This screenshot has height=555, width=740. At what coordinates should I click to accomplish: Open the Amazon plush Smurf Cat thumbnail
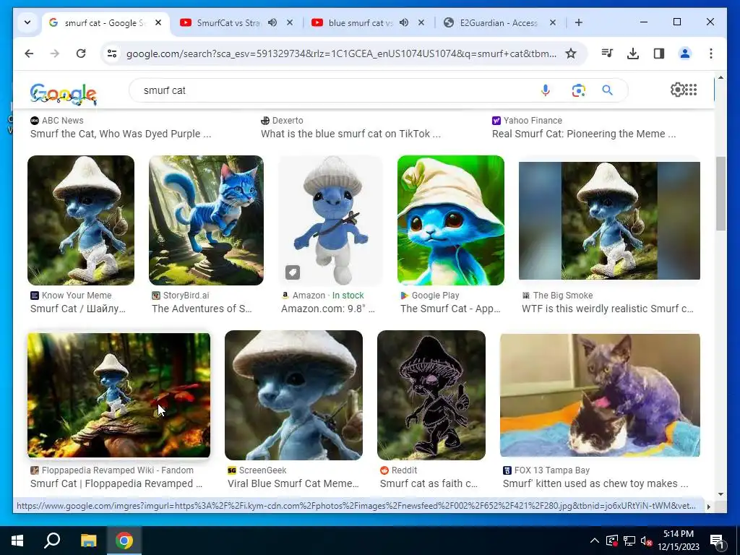(x=330, y=220)
